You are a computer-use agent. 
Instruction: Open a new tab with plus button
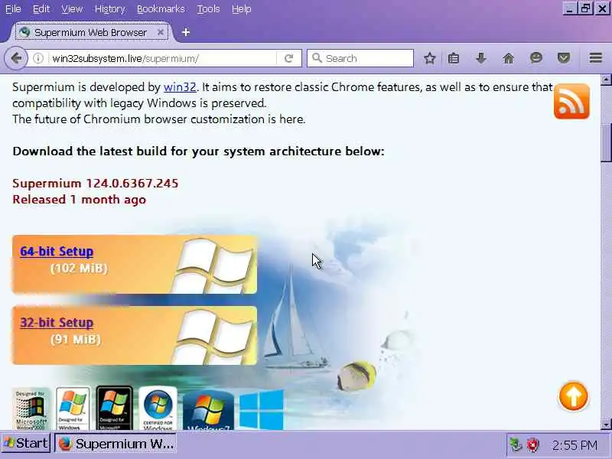(x=186, y=32)
